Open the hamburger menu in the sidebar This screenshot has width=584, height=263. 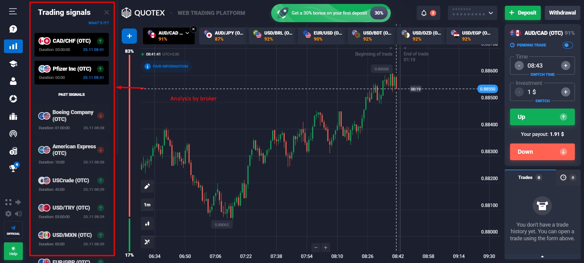point(13,12)
